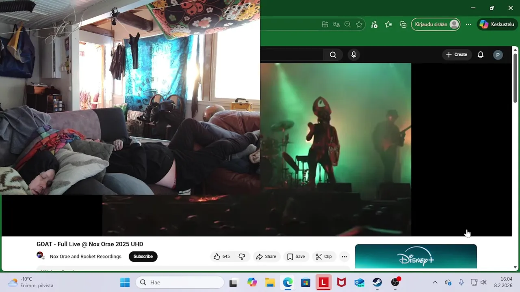The width and height of the screenshot is (520, 292).
Task: Start YouTube voice search microphone
Action: pos(353,55)
